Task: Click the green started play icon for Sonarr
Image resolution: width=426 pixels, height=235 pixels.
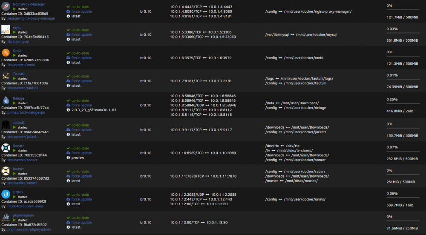Action: (x=14, y=151)
